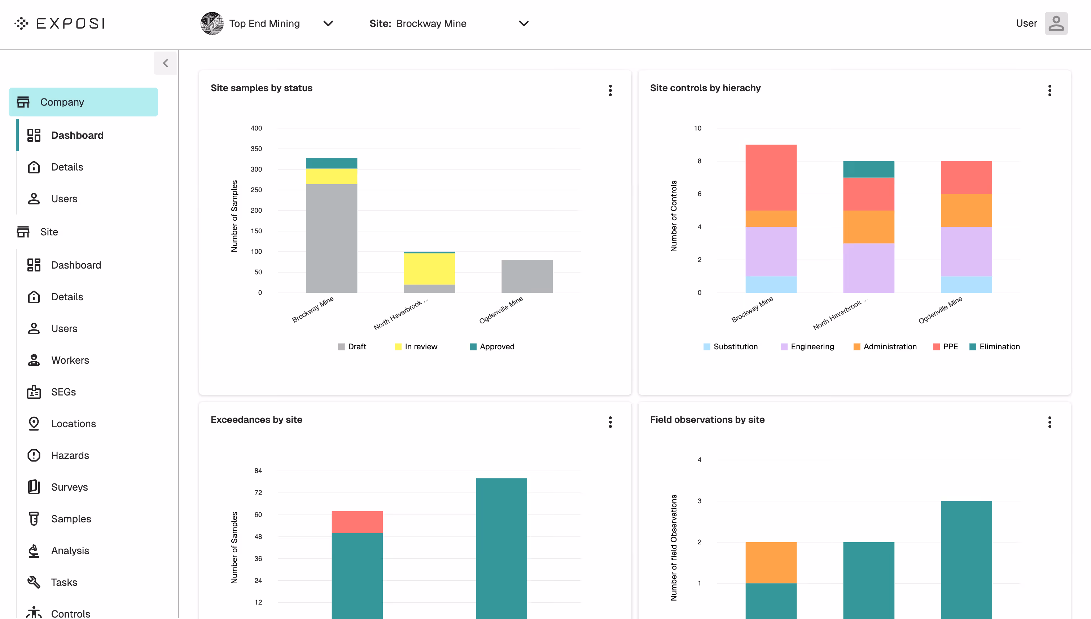Open the Field observations by site chart menu
Screen dimensions: 1091x619
tap(1050, 422)
